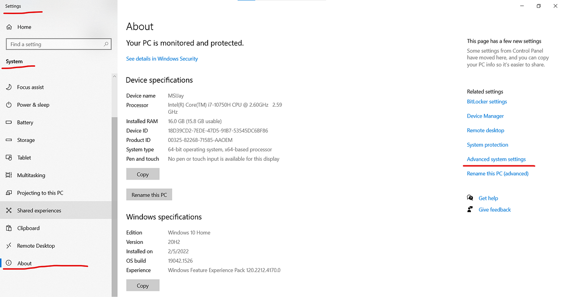Image resolution: width=564 pixels, height=297 pixels.
Task: Select Shared experiences in sidebar
Action: coord(38,210)
